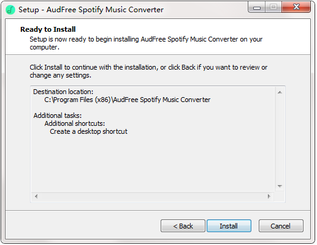Click the "Additional tasks:" line
Screen dimensions: 317x245
coord(58,115)
